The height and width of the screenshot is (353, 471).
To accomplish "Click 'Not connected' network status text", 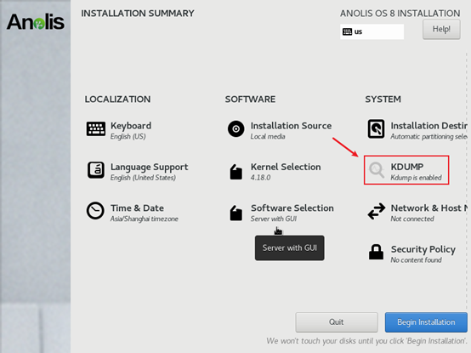I will [x=412, y=219].
